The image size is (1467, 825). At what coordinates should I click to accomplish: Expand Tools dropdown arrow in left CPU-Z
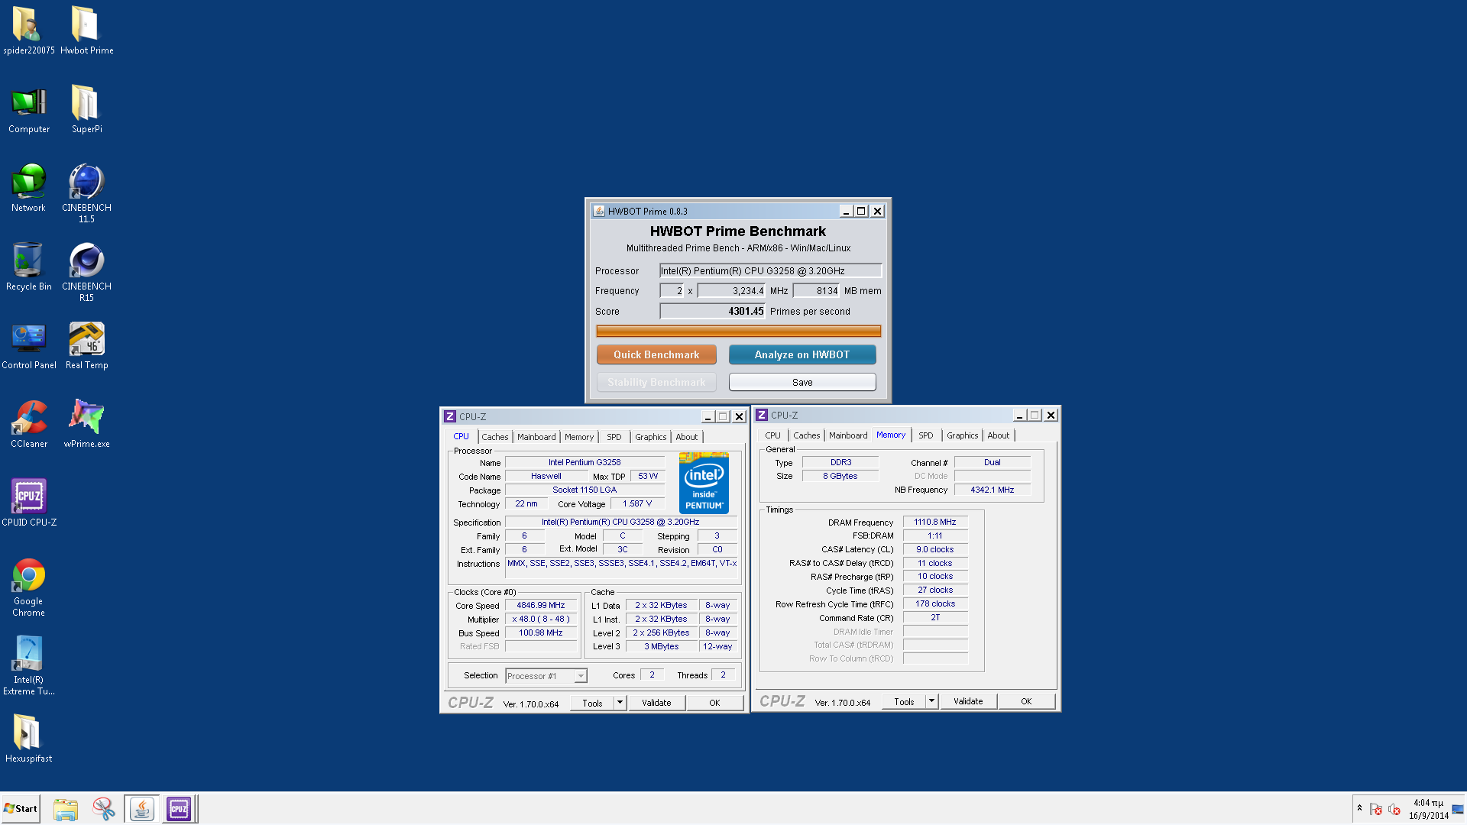coord(620,703)
